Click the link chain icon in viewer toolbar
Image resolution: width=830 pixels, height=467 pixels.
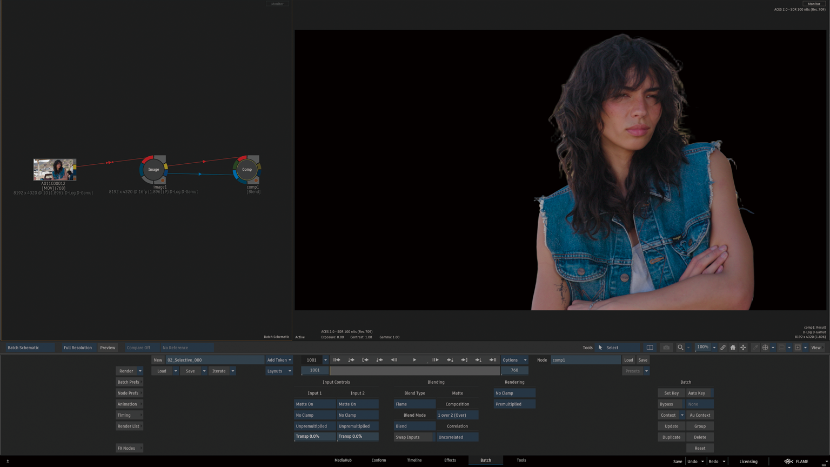click(723, 348)
